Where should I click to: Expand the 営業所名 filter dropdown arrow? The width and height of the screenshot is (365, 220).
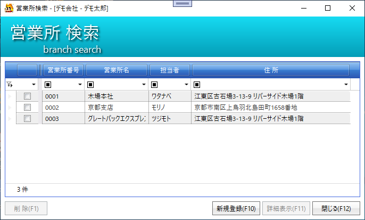tap(144, 85)
